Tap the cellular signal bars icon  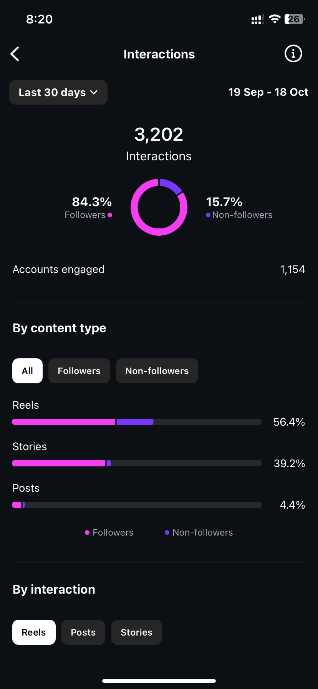point(257,20)
